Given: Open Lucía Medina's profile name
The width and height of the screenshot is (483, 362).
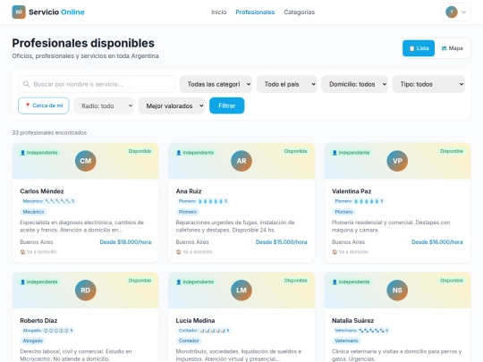Looking at the screenshot, I should point(195,321).
